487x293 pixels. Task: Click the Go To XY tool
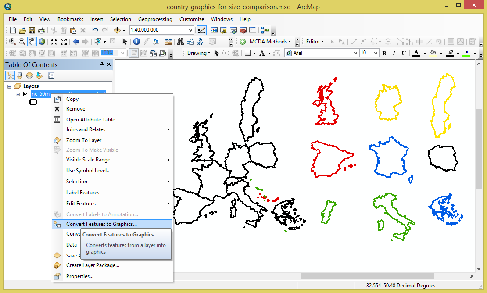[201, 41]
